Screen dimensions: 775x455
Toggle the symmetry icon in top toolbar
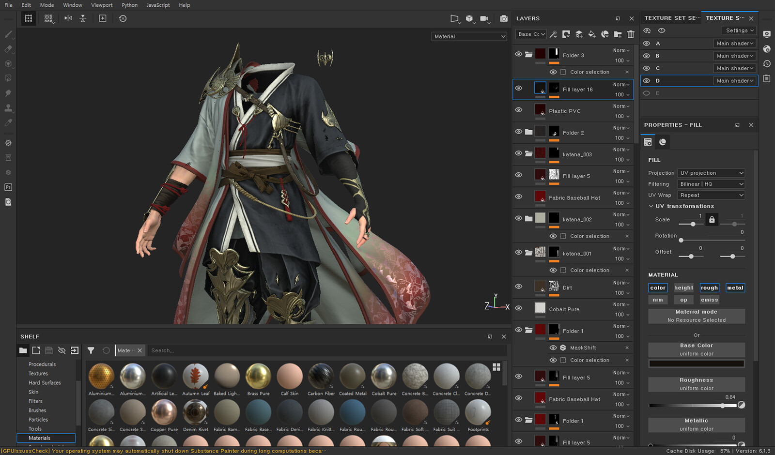coord(68,18)
